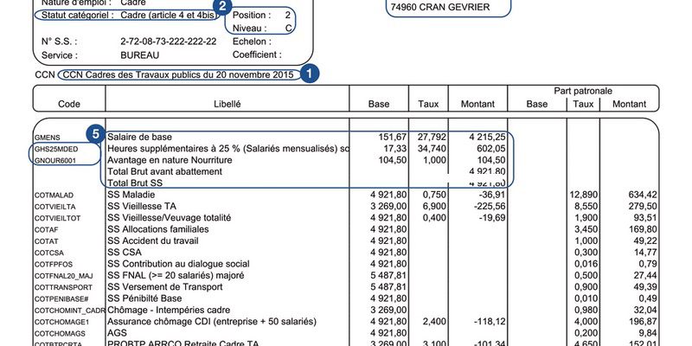Screen dimensions: 692x346
Task: Click amount -225,56
Action: (x=490, y=206)
